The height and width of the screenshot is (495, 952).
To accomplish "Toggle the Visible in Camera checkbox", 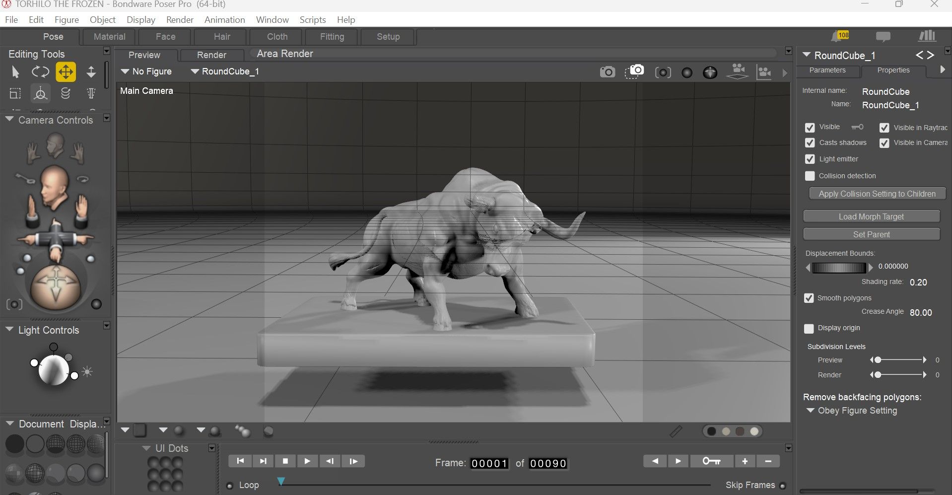I will tap(884, 143).
